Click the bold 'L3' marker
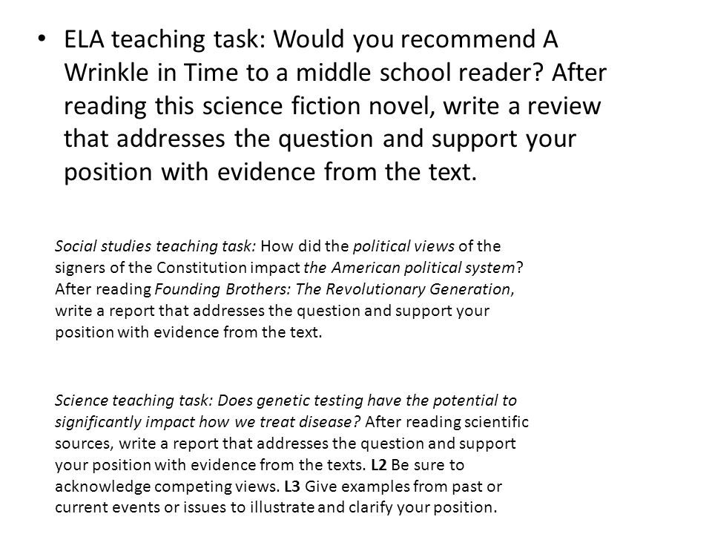Viewport: 712px width, 534px height. 292,487
